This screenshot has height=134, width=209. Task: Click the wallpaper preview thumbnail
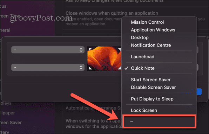tap(104, 59)
